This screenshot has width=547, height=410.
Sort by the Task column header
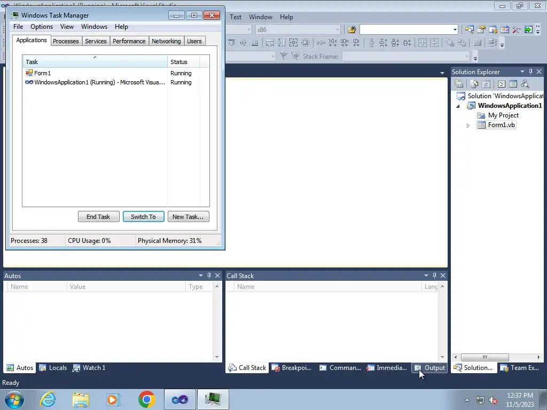[x=95, y=62]
